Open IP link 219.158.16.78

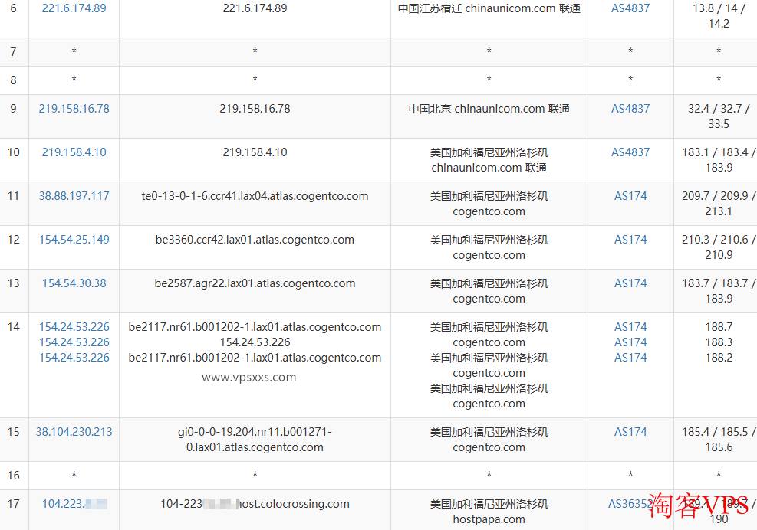pos(74,109)
